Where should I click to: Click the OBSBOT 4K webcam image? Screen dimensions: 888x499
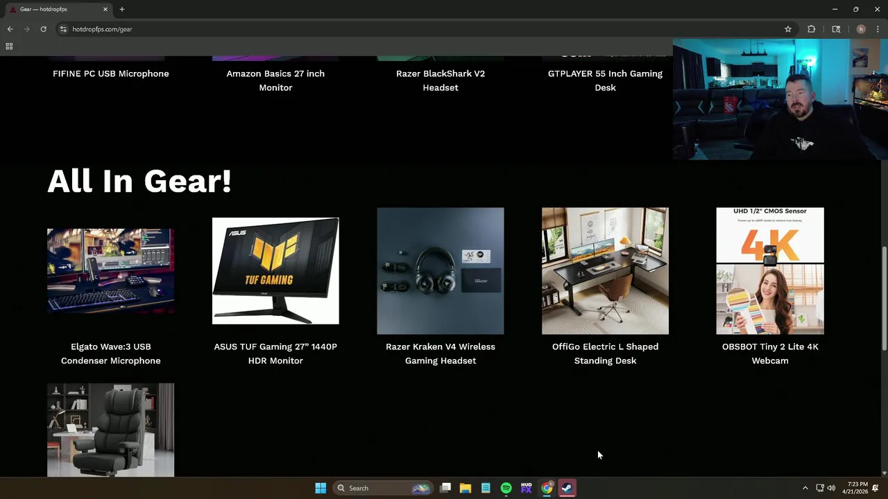click(770, 271)
